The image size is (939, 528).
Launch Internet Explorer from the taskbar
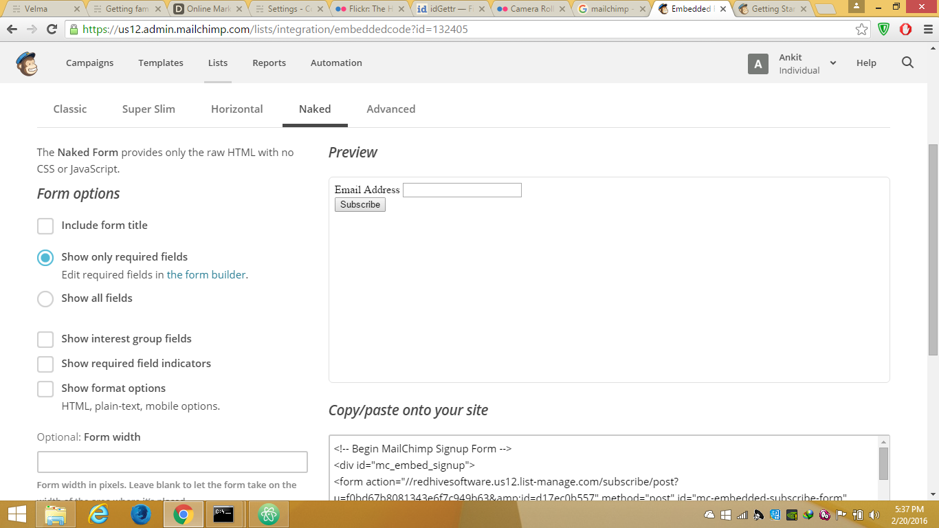click(x=99, y=514)
